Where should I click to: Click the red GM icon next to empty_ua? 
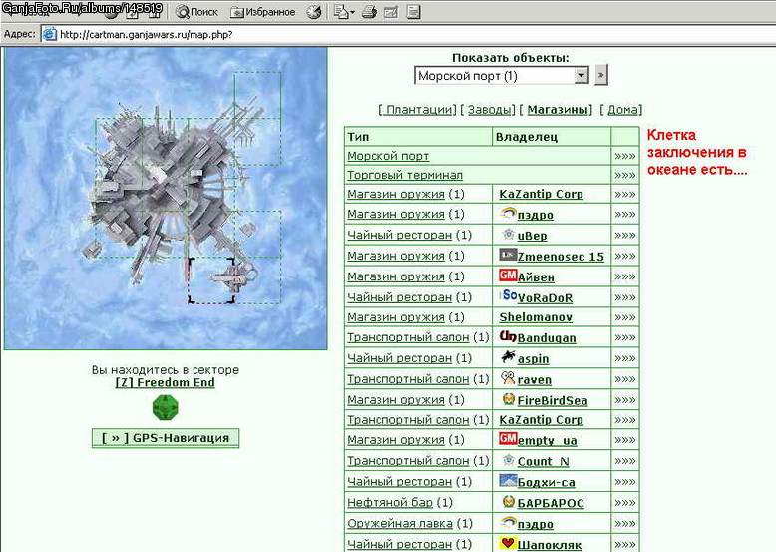[508, 438]
